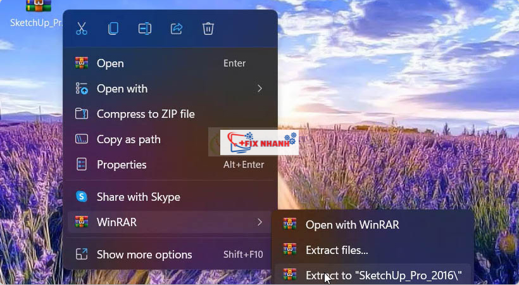Choose Extract files... in WinRAR submenu
The image size is (519, 285).
373,250
